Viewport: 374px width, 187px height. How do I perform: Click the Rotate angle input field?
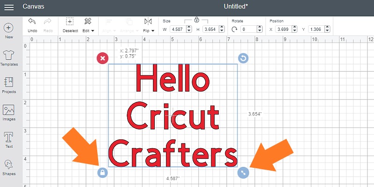(x=248, y=29)
